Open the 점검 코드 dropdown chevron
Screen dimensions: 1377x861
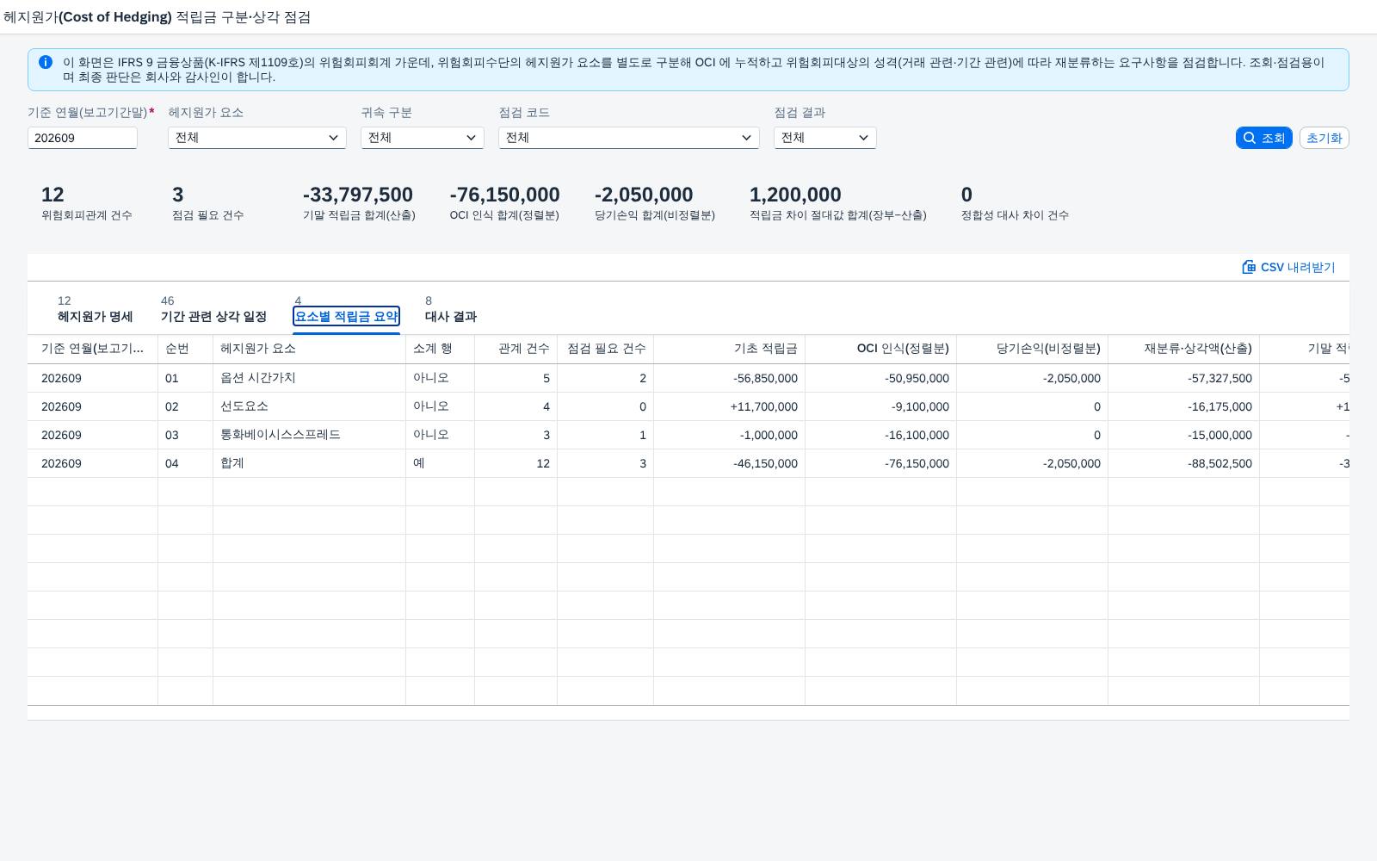[x=747, y=138]
